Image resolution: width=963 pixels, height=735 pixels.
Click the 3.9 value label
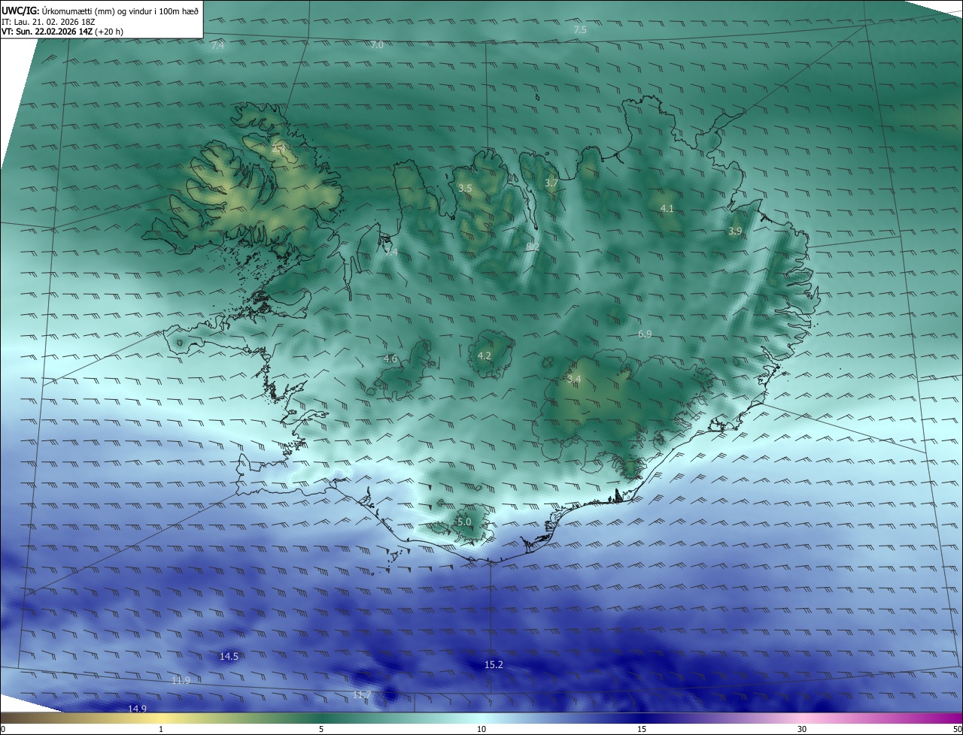coord(735,231)
